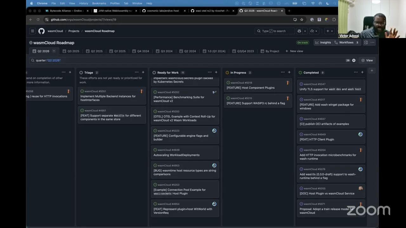Click the browser back arrow
Image resolution: width=406 pixels, height=228 pixels.
(31, 20)
